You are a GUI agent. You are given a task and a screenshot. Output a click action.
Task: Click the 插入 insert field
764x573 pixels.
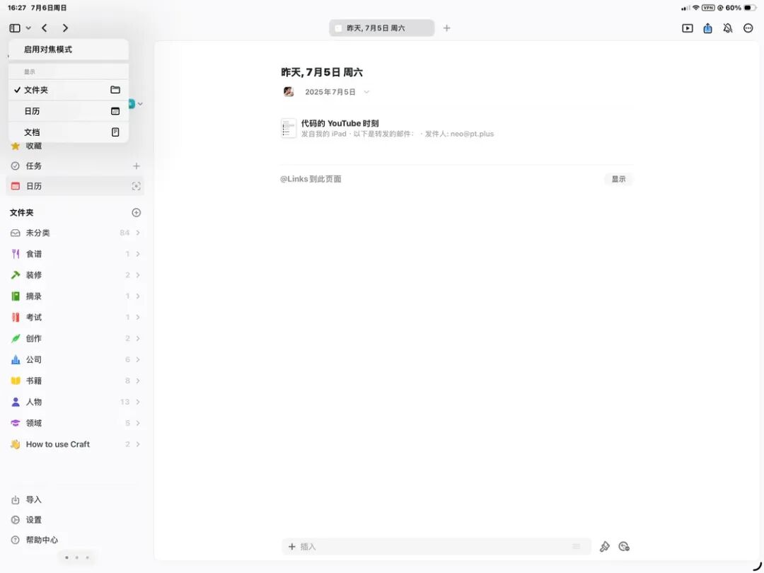pos(436,547)
